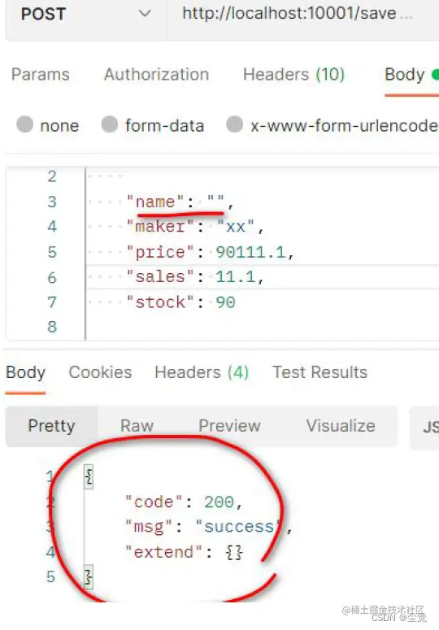Open request Headers (10) tab

(x=293, y=75)
